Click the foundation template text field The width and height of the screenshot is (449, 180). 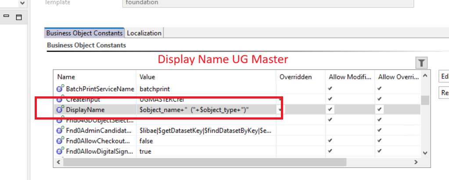(268, 3)
